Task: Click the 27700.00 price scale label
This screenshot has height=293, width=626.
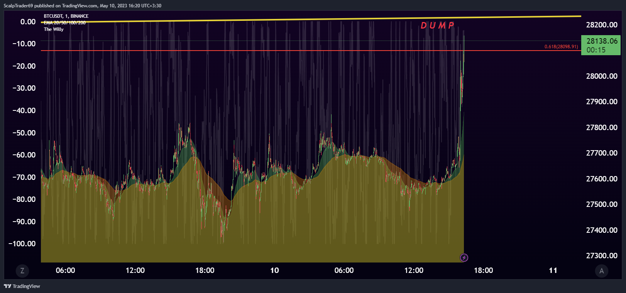Action: [x=602, y=153]
